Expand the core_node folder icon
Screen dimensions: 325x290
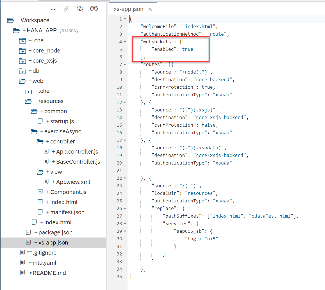22,51
